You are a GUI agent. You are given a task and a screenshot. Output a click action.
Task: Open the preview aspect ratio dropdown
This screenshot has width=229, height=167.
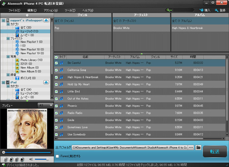(x=45, y=105)
